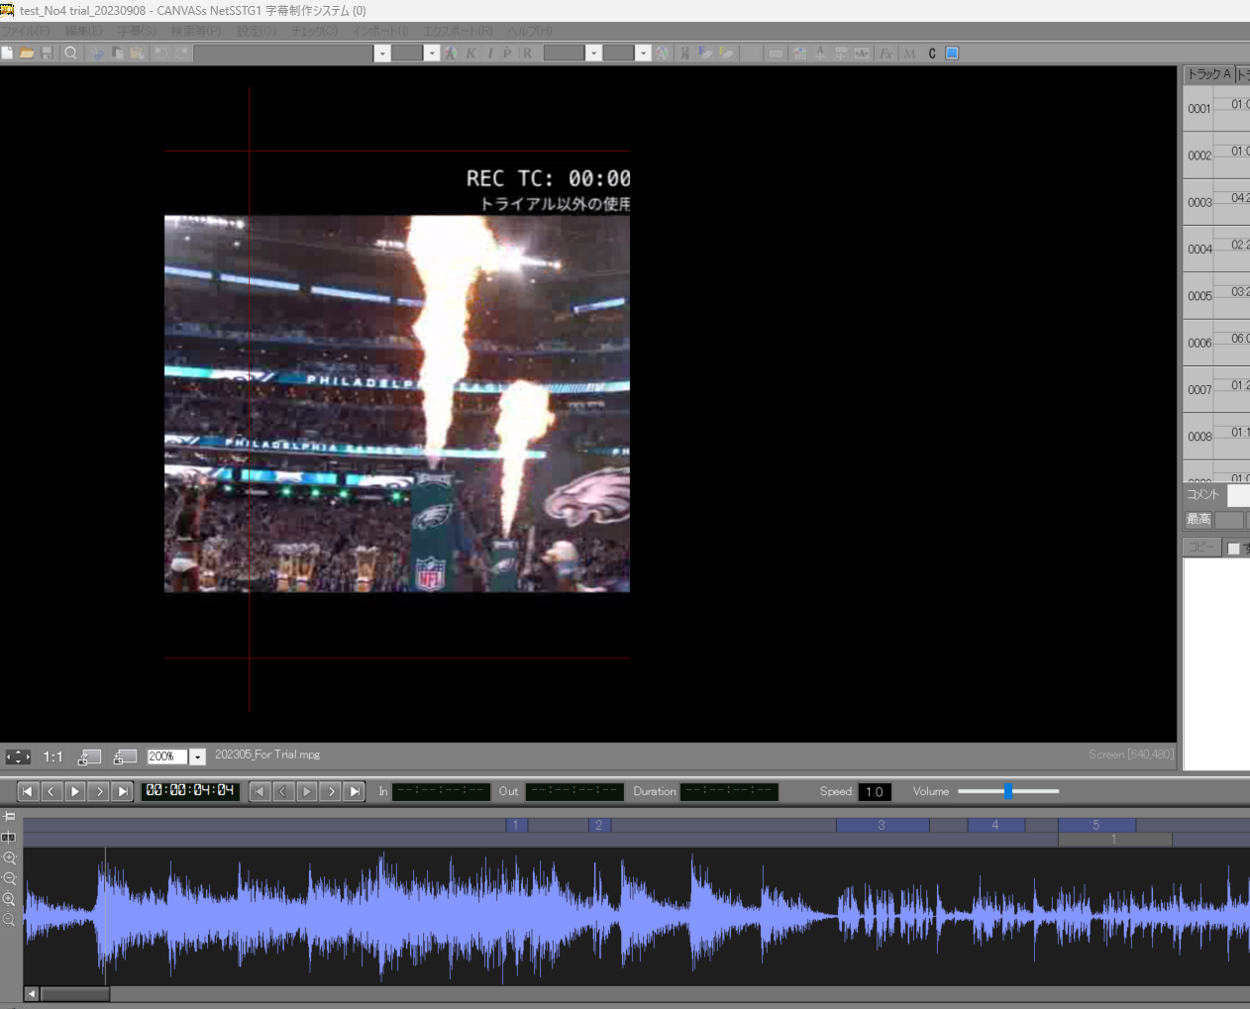Click the 最高 button
The height and width of the screenshot is (1009, 1250).
coord(1198,520)
